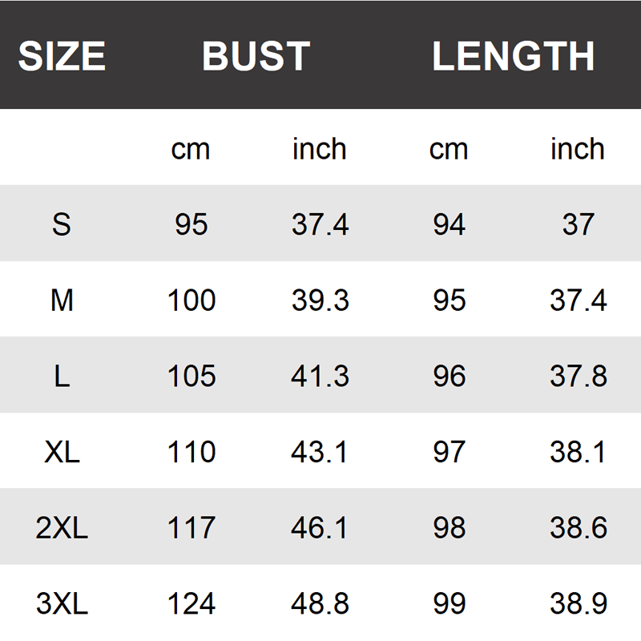Select the XL size row label
Screen dimensions: 641x641
click(62, 452)
